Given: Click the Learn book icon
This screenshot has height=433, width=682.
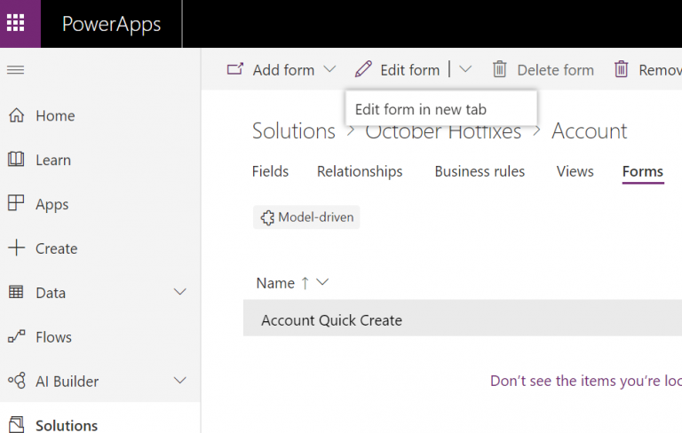Looking at the screenshot, I should point(16,159).
